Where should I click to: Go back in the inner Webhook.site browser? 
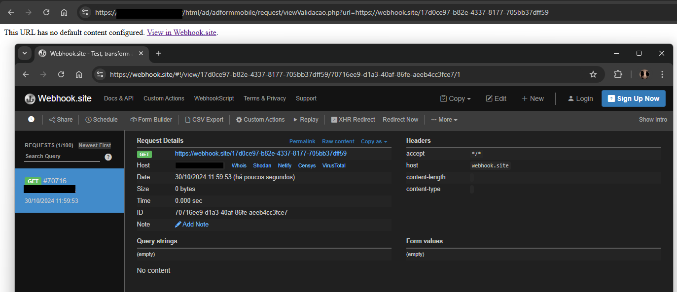(26, 74)
